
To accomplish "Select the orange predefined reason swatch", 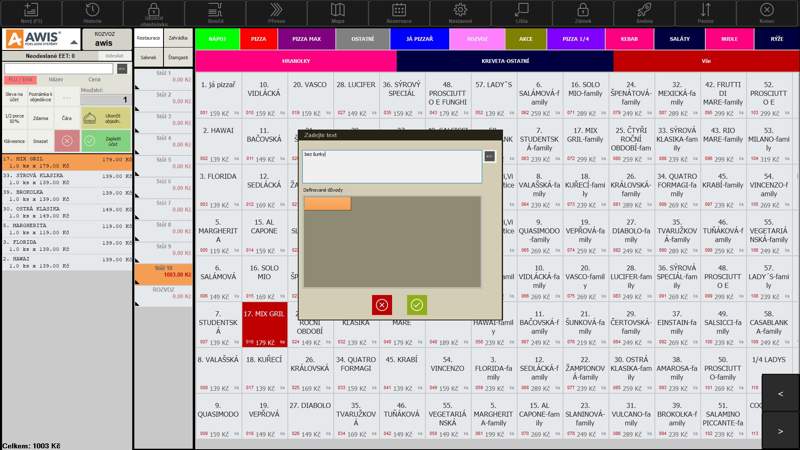I will point(327,203).
